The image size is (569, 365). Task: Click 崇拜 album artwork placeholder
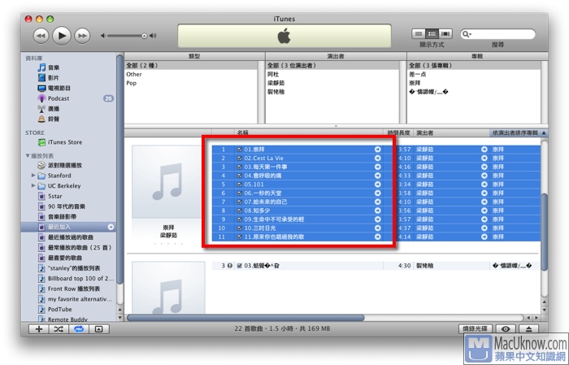pos(167,182)
